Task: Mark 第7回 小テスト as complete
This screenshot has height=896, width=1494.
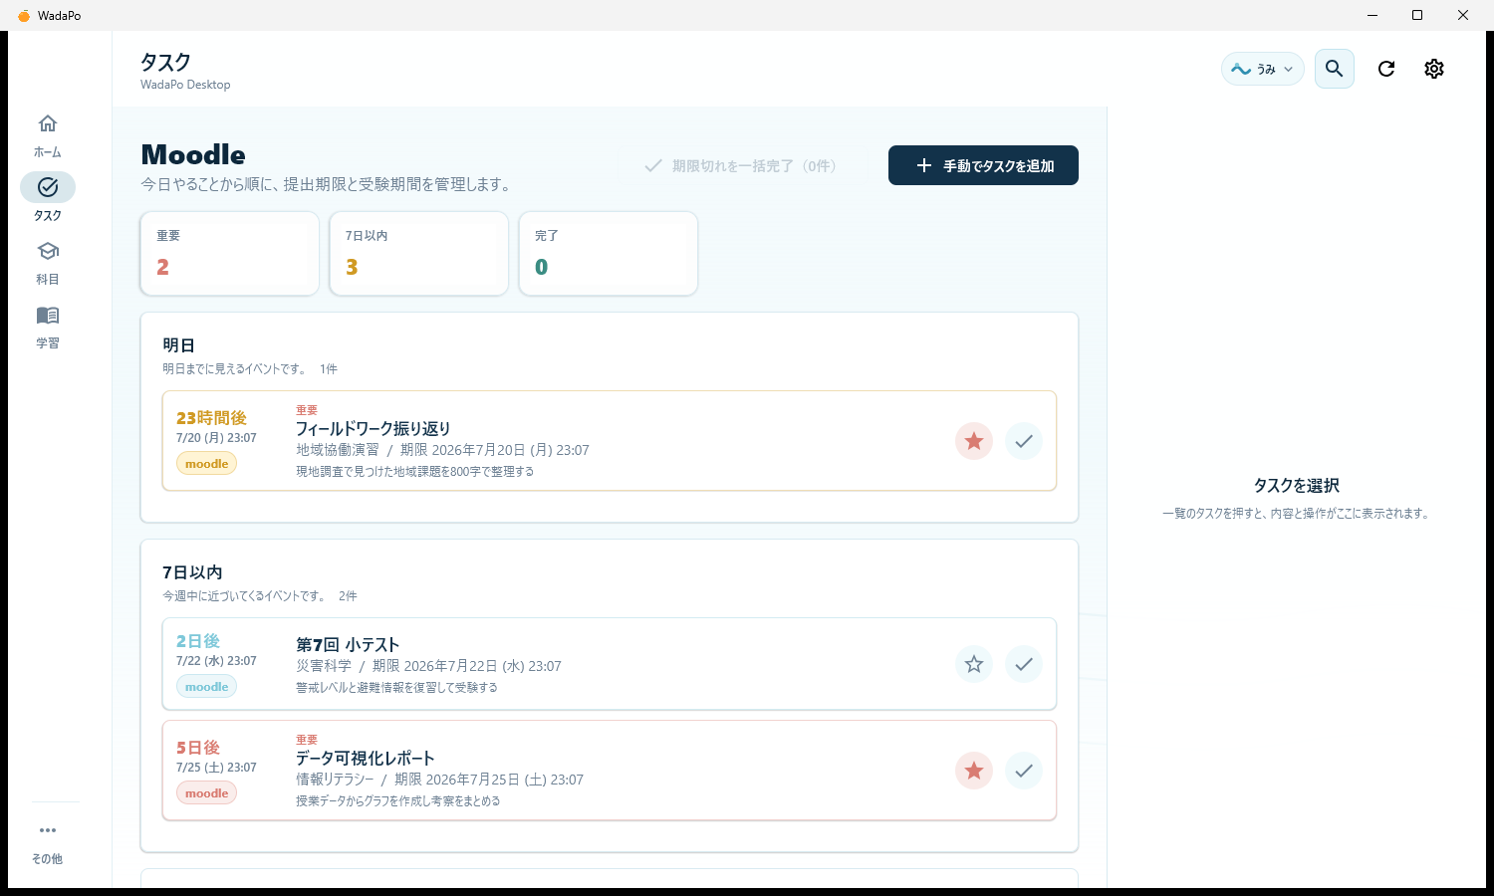Action: (1024, 664)
